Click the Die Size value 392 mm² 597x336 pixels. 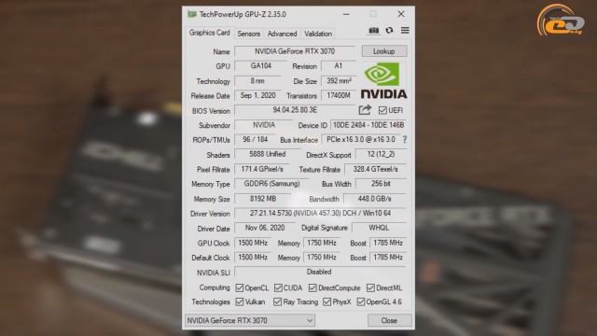339,81
